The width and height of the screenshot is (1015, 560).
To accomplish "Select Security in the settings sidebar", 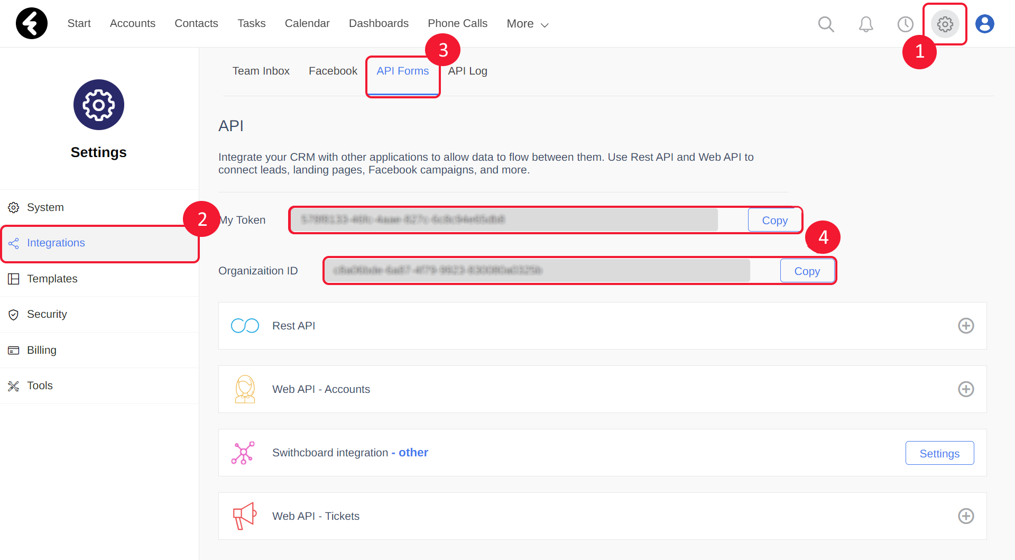I will coord(99,315).
